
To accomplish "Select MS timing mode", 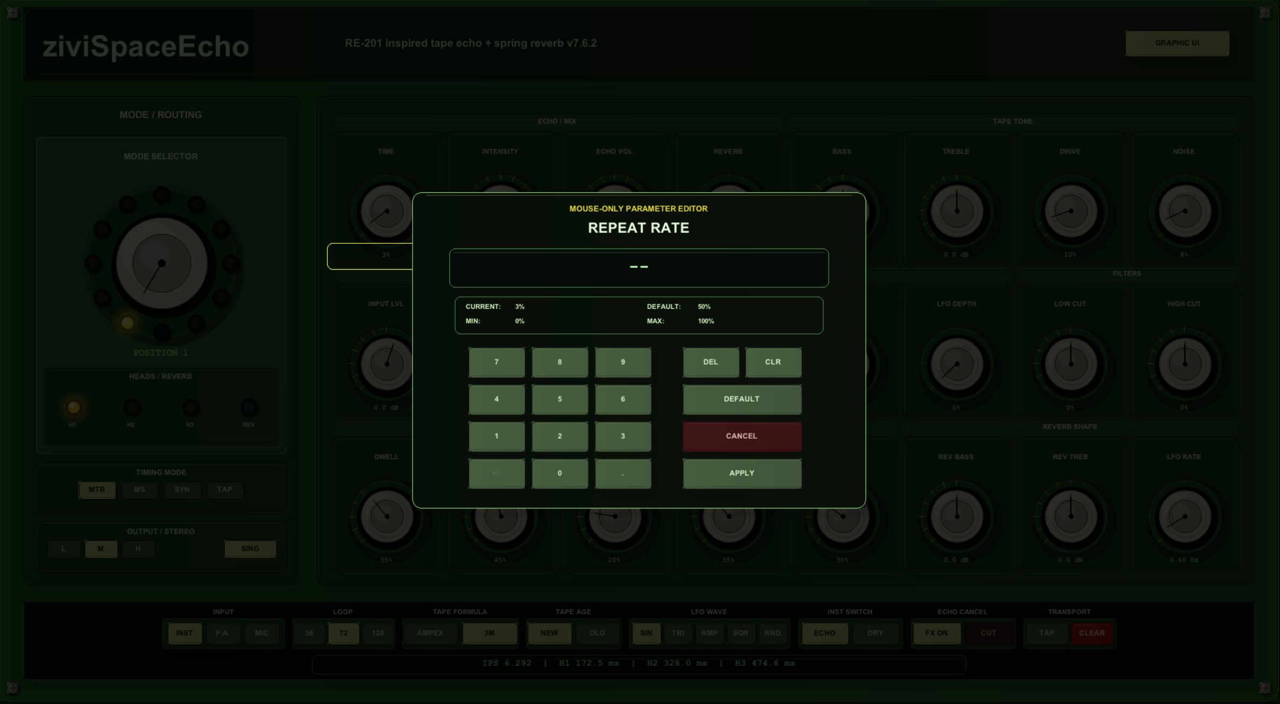I will pyautogui.click(x=139, y=490).
